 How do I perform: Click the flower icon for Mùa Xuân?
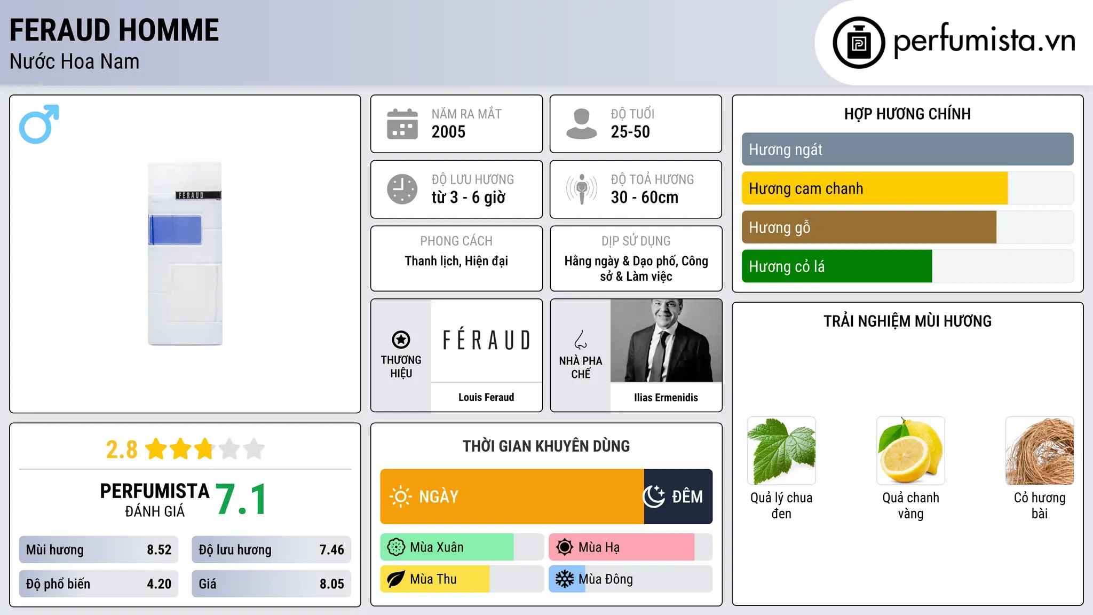tap(396, 547)
